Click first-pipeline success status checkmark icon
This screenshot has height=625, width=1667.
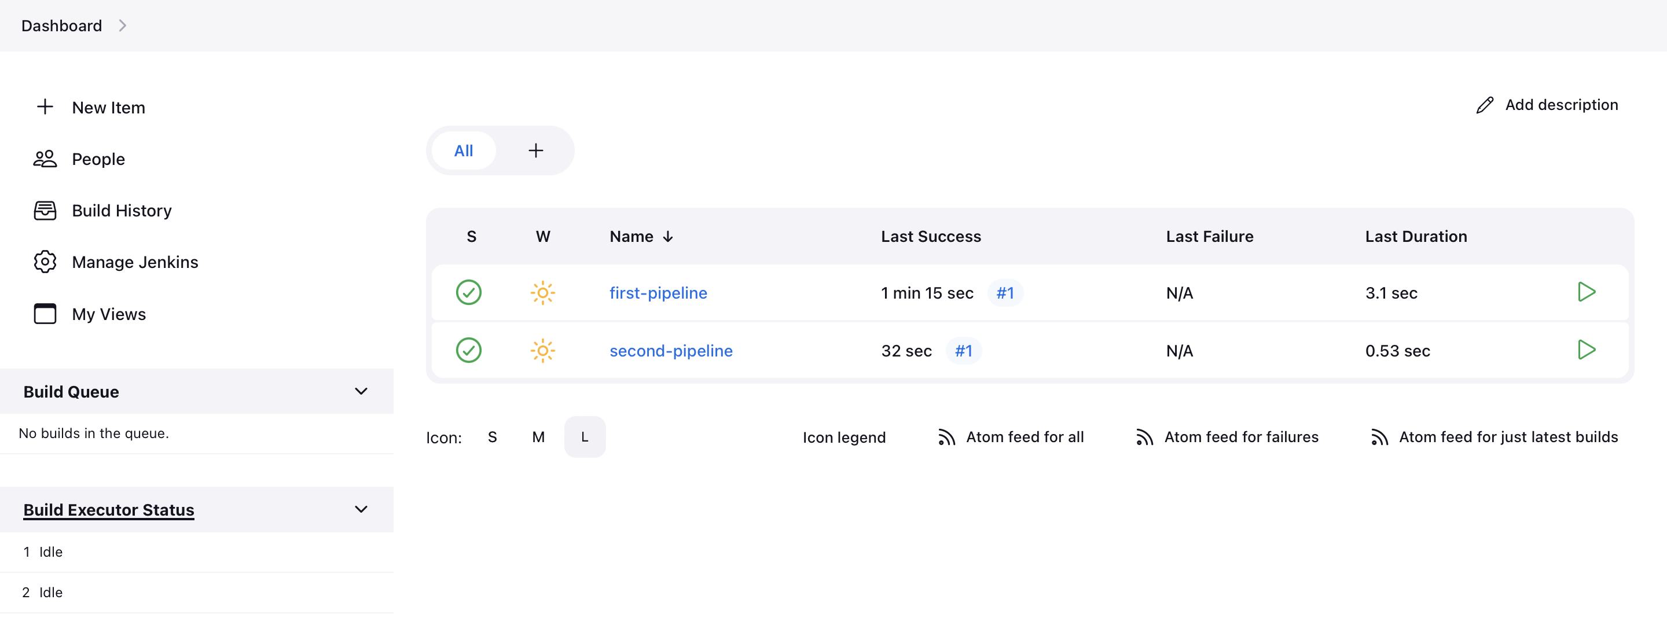click(468, 292)
